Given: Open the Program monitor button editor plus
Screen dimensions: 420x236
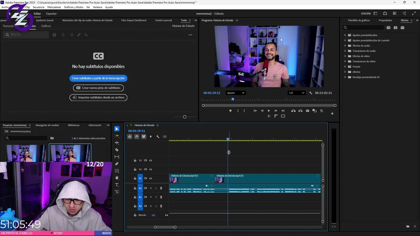Looking at the screenshot, I should click(332, 114).
